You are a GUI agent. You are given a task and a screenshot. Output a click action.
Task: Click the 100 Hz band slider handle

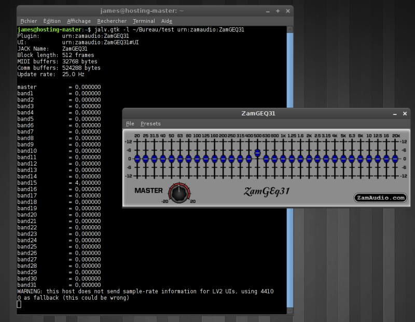click(x=197, y=159)
